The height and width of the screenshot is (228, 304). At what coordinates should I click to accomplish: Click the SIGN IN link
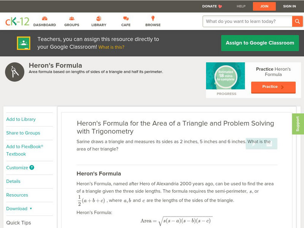(290, 6)
